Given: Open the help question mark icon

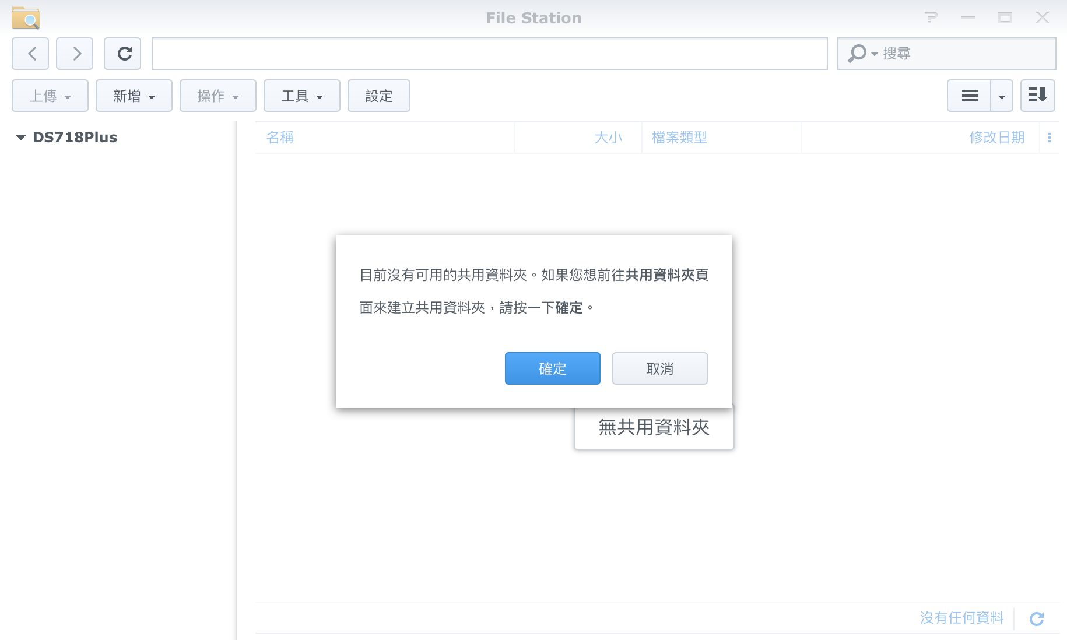Looking at the screenshot, I should (x=931, y=17).
